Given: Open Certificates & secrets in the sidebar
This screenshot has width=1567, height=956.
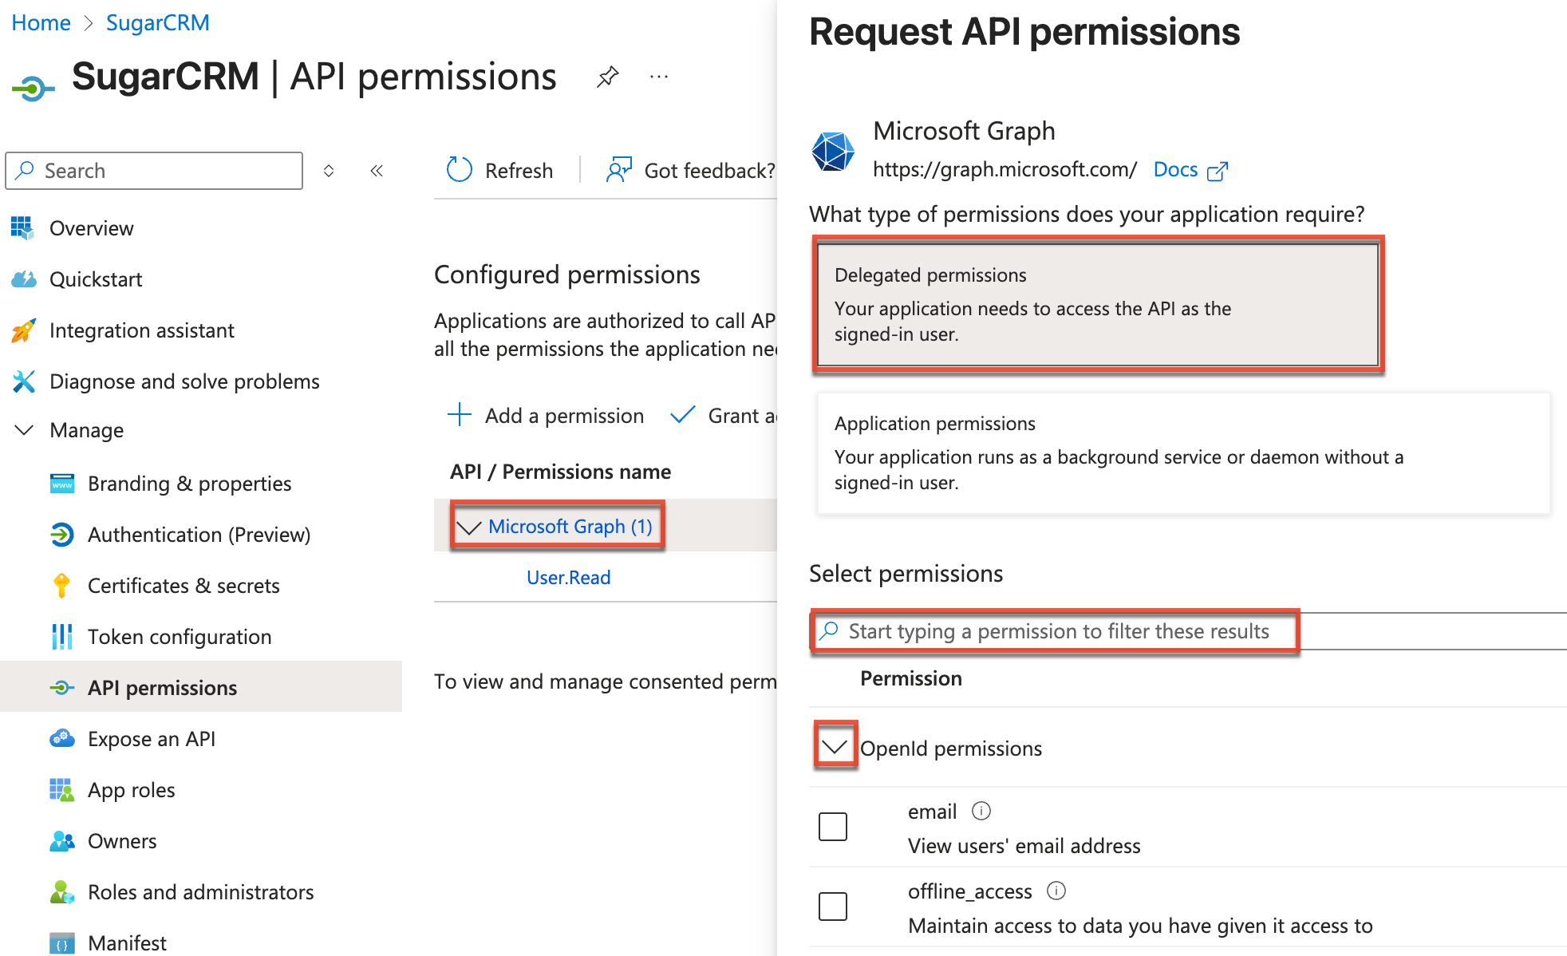Looking at the screenshot, I should point(184,586).
